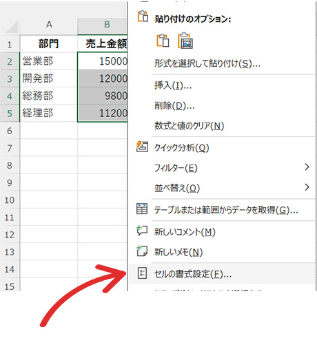Select column B header
Image resolution: width=317 pixels, height=338 pixels.
[103, 24]
